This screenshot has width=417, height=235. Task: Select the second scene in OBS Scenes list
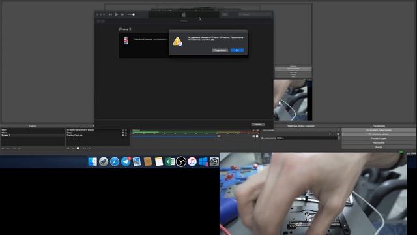(33, 133)
